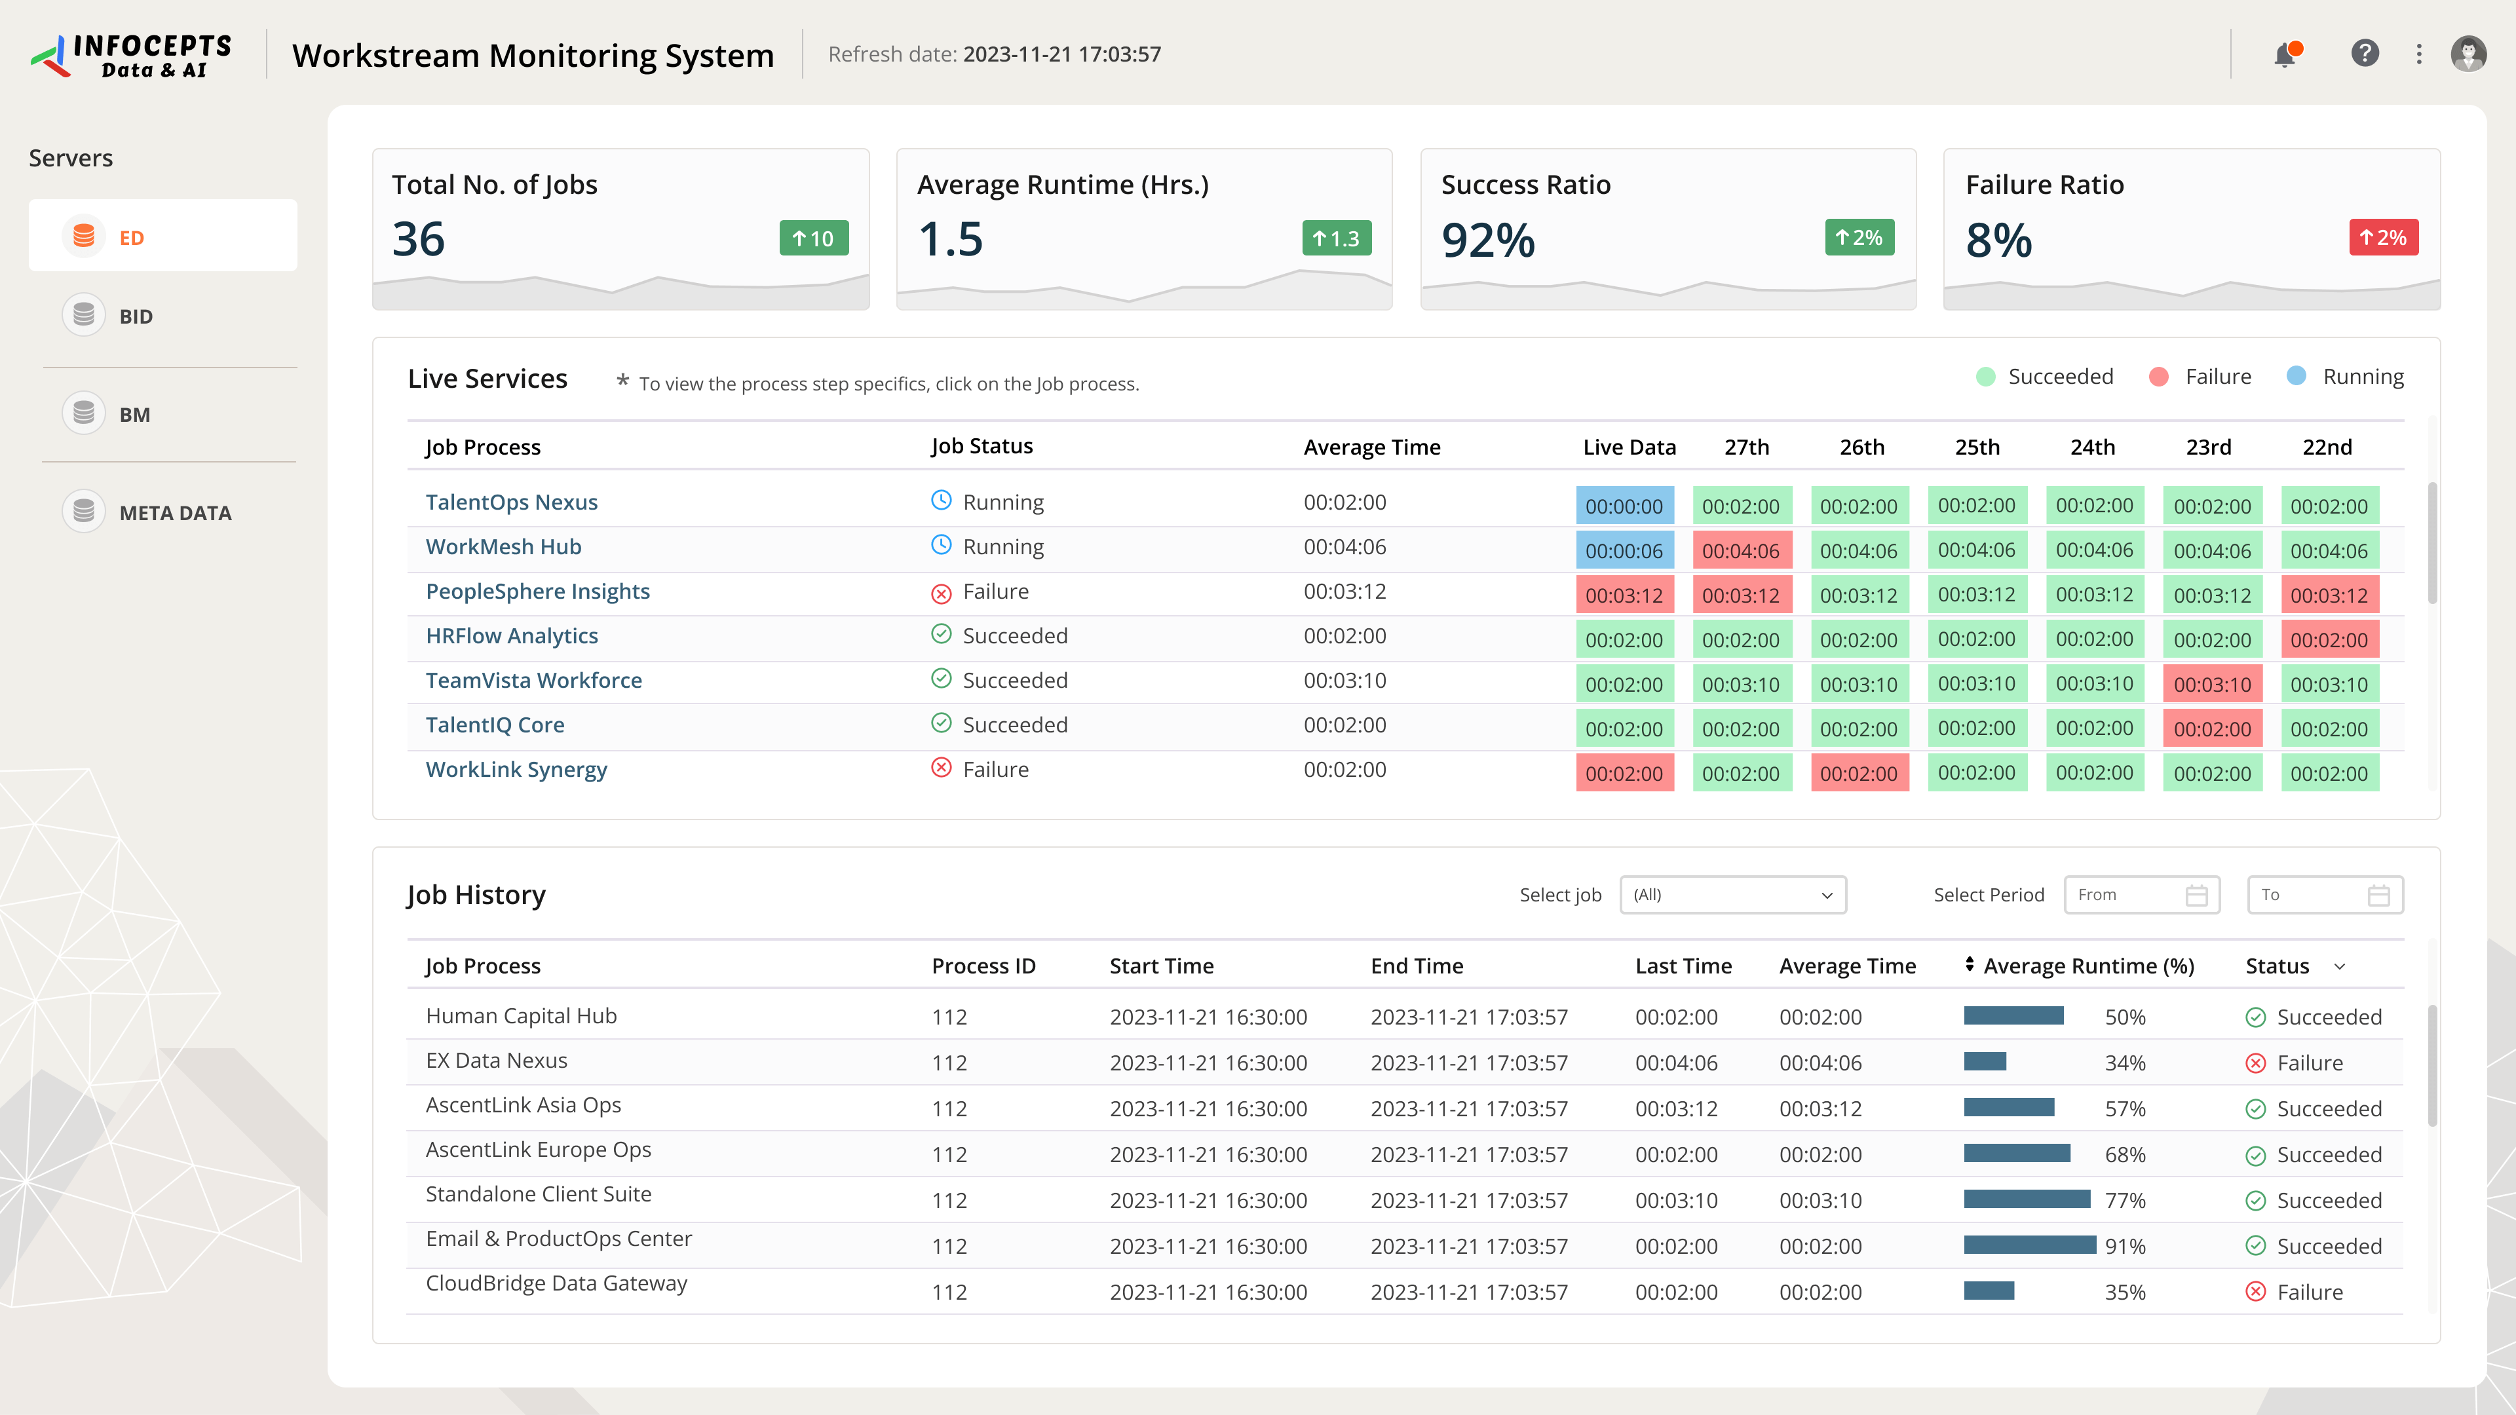This screenshot has height=1415, width=2516.
Task: Click the notification bell icon
Action: coord(2283,54)
